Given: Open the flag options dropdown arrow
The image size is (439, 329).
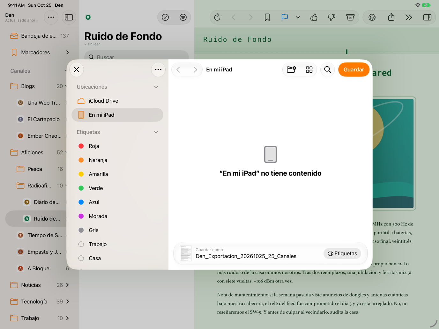Looking at the screenshot, I should tap(298, 17).
